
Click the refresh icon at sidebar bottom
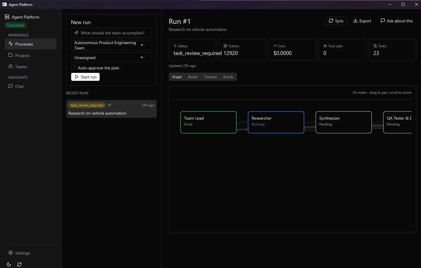[19, 264]
